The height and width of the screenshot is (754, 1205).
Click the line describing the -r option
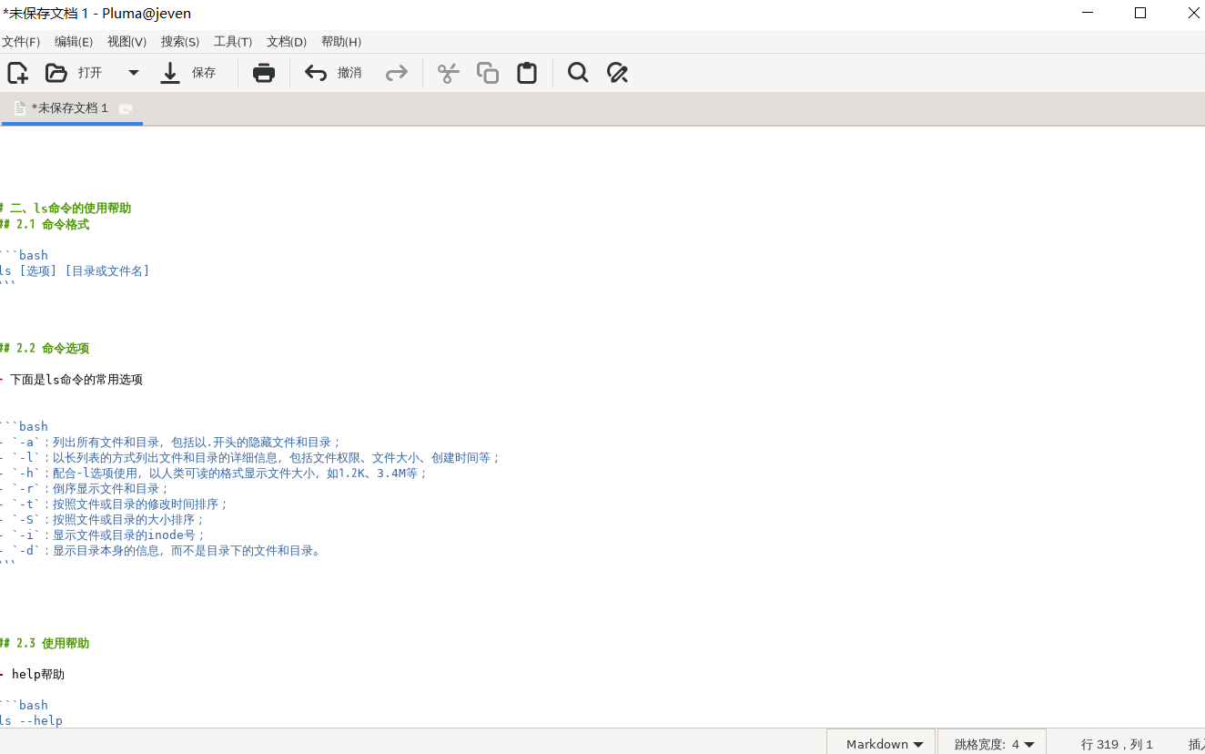pos(85,488)
